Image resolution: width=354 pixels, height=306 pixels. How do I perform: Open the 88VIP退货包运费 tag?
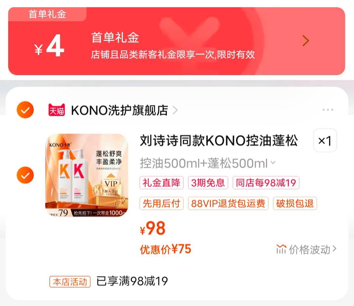coord(228,203)
